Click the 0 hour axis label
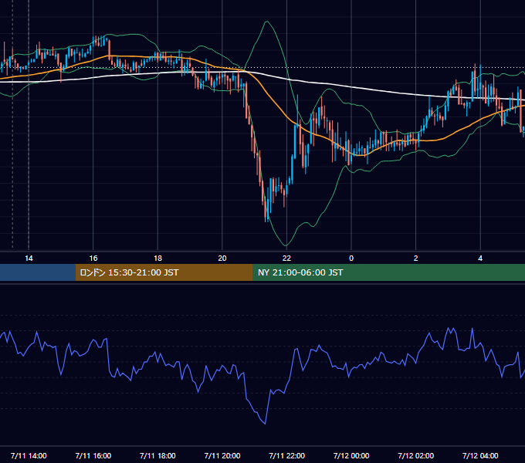525x463 pixels. tap(351, 259)
